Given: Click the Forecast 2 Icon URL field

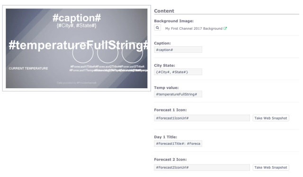Looking at the screenshot, I should [x=202, y=168].
